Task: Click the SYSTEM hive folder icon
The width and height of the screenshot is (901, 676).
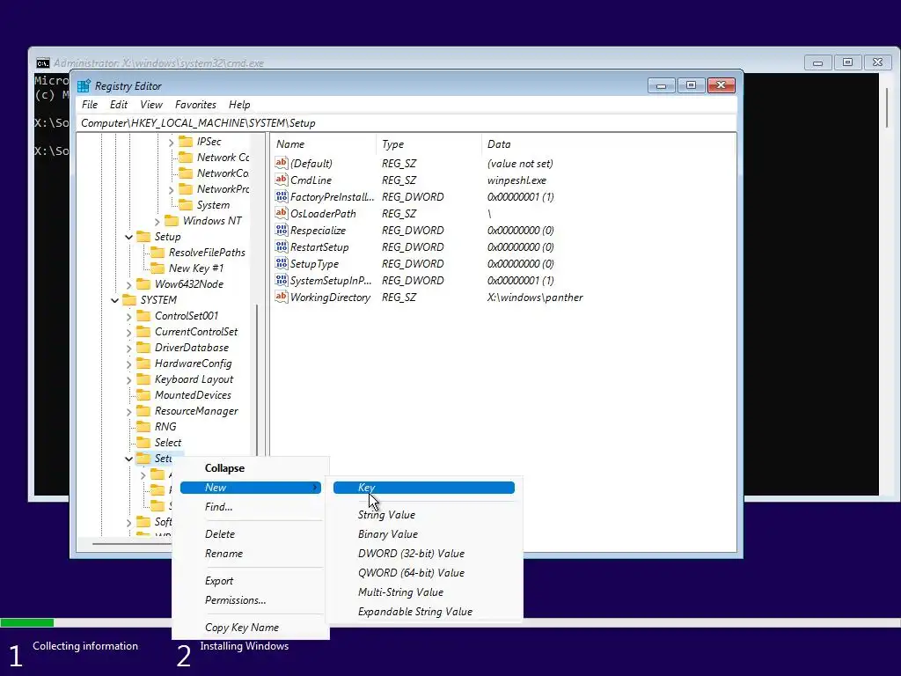Action: tap(129, 300)
